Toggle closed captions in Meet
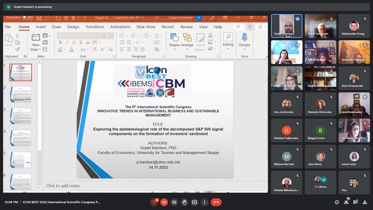373x210 pixels. point(174,202)
